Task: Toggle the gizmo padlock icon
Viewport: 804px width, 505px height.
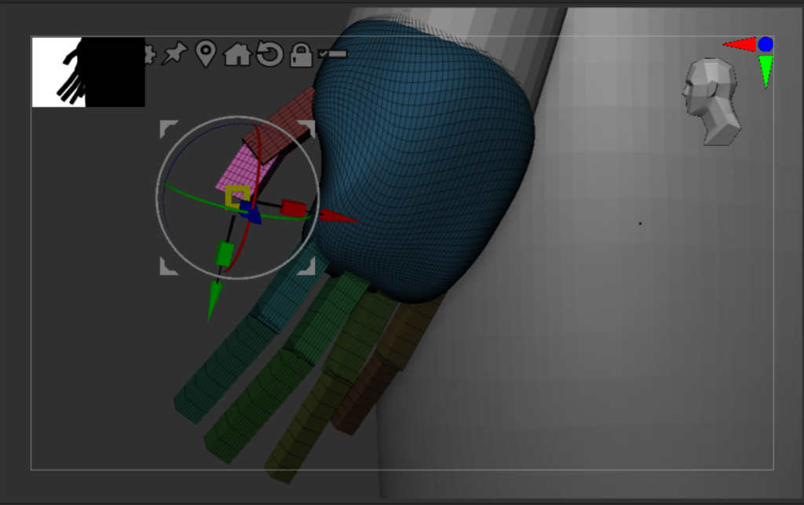Action: point(301,54)
